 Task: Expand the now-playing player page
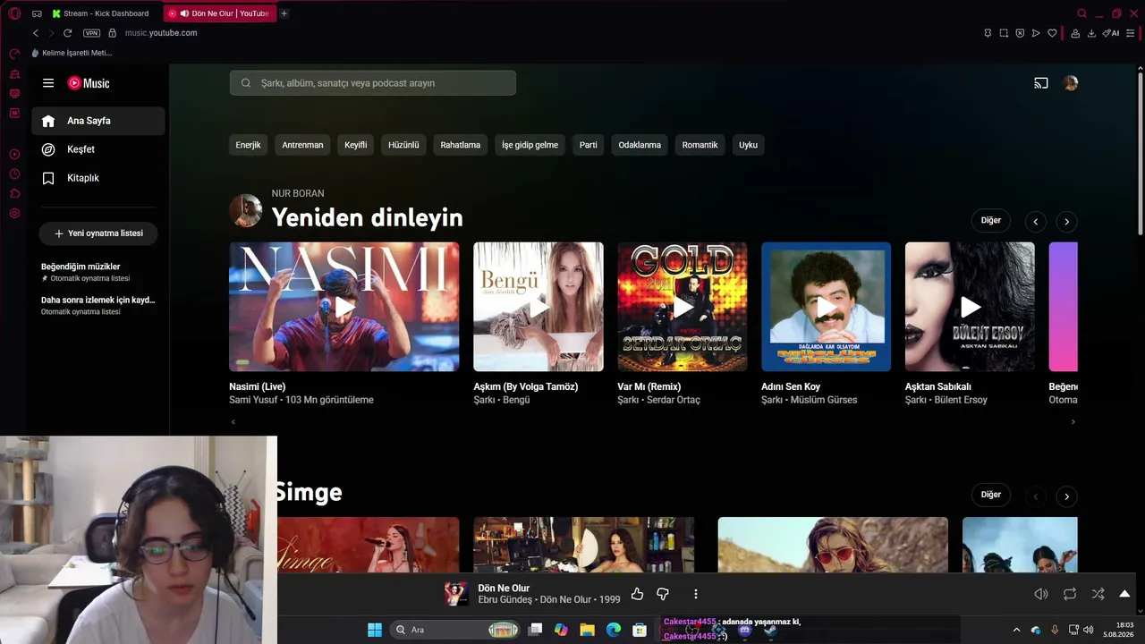point(1125,594)
